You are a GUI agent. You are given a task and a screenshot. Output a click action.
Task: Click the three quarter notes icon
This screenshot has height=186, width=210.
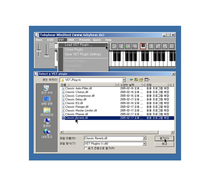tap(165, 46)
